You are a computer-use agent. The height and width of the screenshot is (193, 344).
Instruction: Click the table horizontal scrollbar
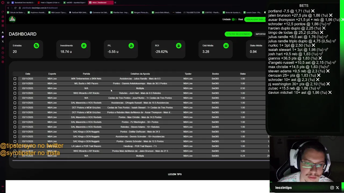pyautogui.click(x=141, y=161)
